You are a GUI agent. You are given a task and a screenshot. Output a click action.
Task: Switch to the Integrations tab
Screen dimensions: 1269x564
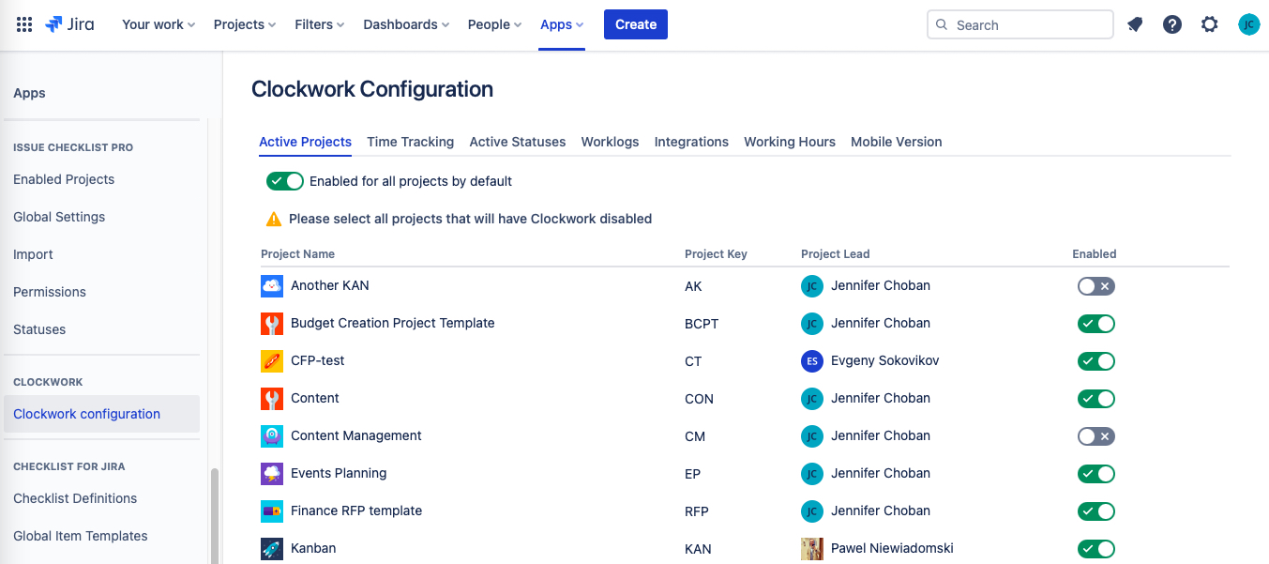[691, 142]
